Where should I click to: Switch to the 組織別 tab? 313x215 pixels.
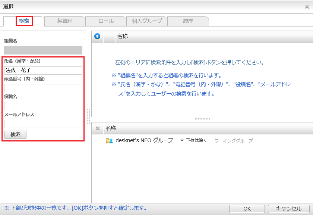65,21
